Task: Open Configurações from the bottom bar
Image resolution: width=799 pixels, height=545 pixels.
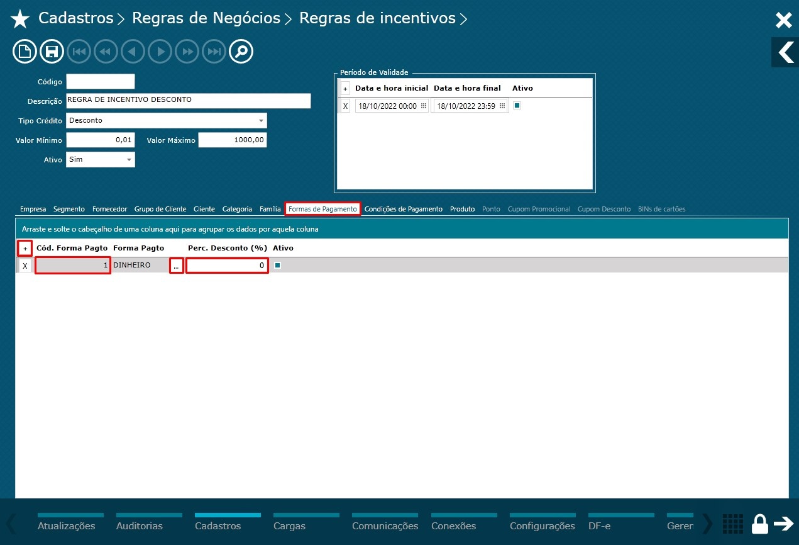Action: (x=542, y=525)
